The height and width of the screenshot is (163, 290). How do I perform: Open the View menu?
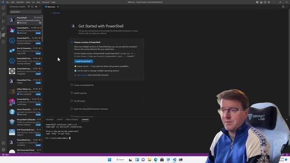pyautogui.click(x=28, y=2)
